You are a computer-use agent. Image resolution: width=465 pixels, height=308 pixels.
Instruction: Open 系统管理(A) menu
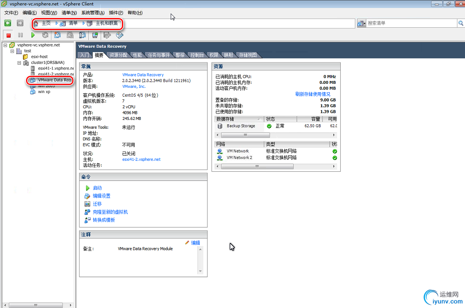(x=93, y=12)
